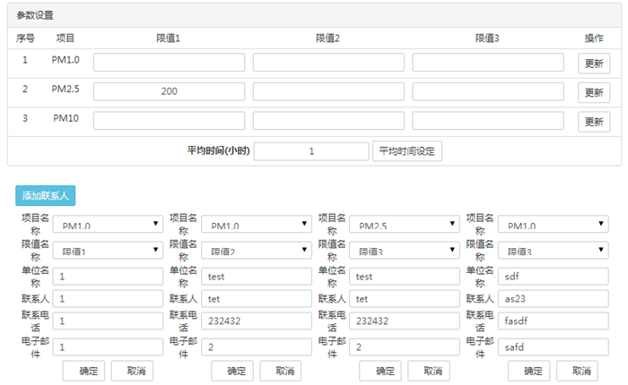
Task: Open 项目名称 dropdown in the rightmost contact form
Action: 553,227
